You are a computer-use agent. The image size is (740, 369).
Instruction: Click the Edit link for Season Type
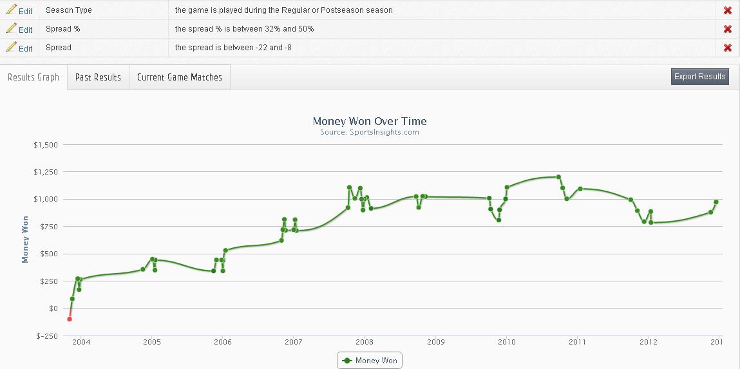tap(26, 11)
